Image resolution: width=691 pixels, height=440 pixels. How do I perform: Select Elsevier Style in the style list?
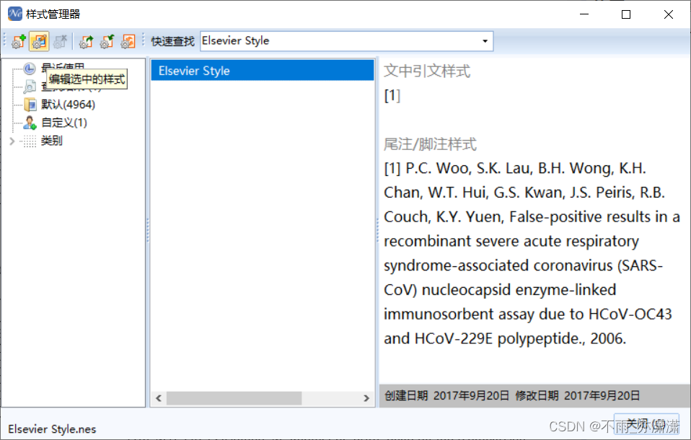coord(263,71)
